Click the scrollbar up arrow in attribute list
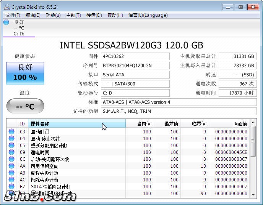Viewport: 263px width, 205px height. [x=253, y=122]
